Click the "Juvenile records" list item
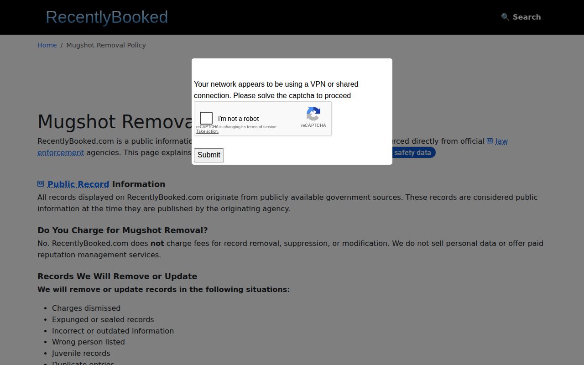 tap(81, 354)
